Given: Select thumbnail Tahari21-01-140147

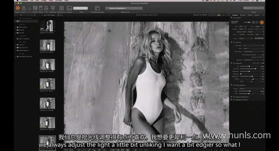Looking at the screenshot, I should 47,84.
